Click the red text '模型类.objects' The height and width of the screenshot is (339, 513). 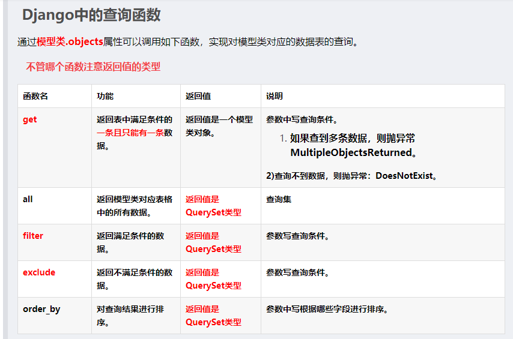(70, 42)
